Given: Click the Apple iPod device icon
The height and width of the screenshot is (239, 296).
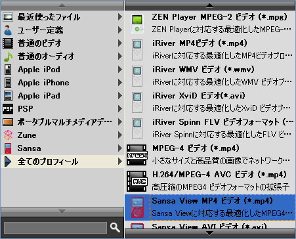Looking at the screenshot, I should click(8, 70).
